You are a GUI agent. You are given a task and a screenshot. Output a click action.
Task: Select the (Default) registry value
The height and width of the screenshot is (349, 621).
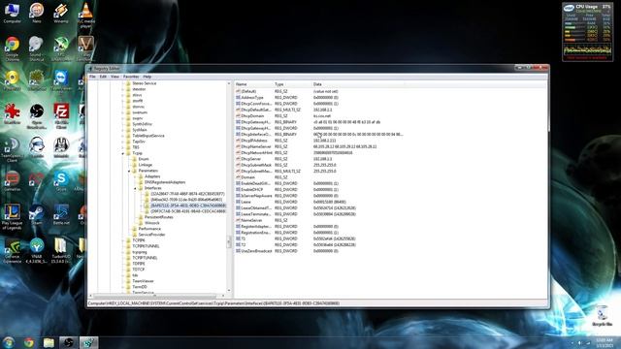pyautogui.click(x=248, y=91)
